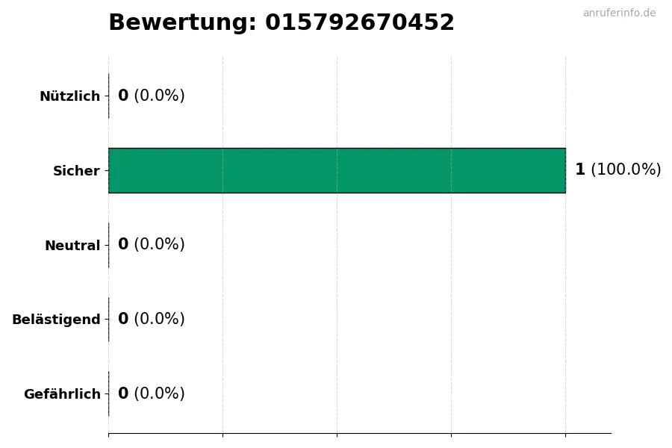Click the empty bar marker for Neutral

point(109,245)
